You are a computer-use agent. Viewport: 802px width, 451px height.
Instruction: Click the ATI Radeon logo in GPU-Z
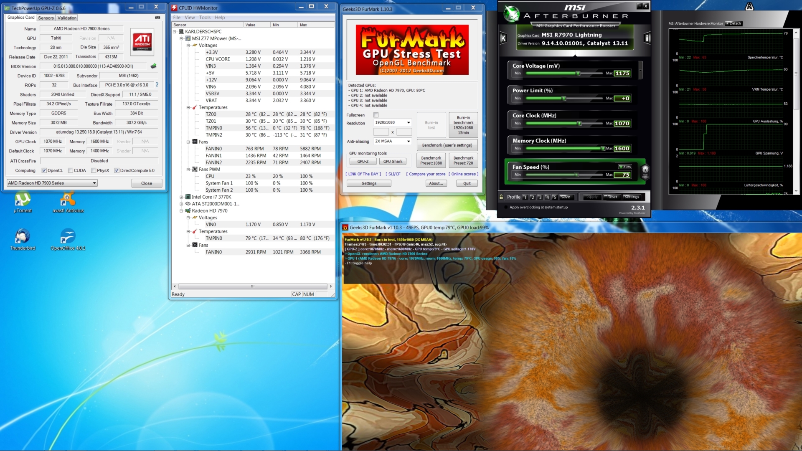[x=142, y=42]
